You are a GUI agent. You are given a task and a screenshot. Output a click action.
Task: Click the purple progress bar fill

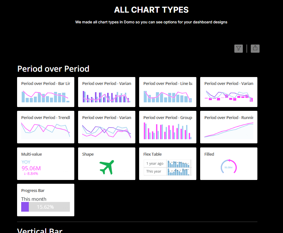click(x=25, y=207)
